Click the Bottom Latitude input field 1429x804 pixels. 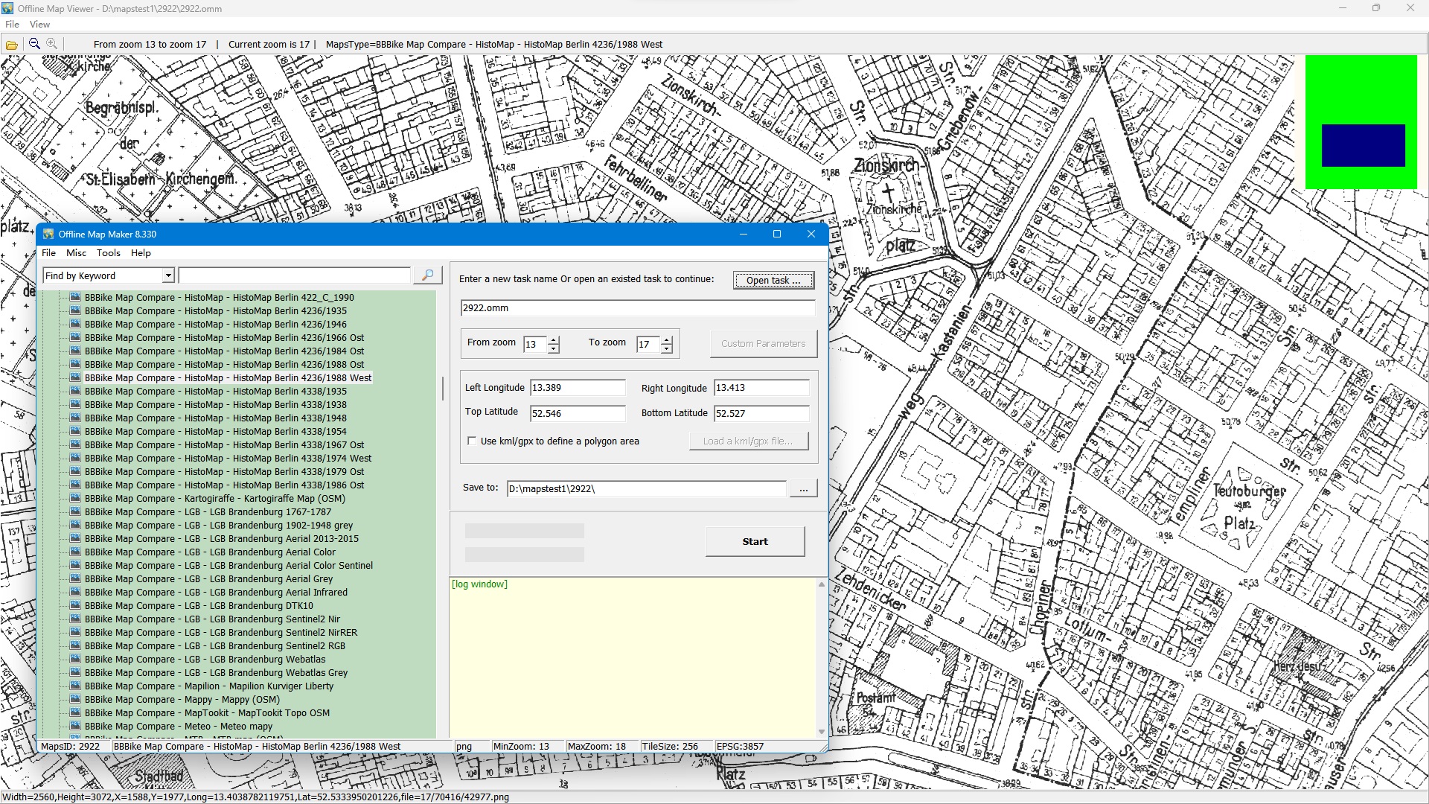[761, 414]
